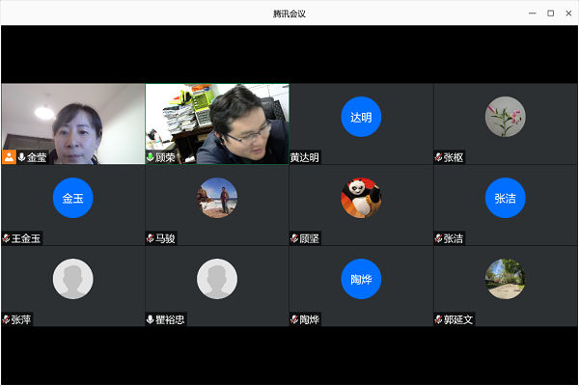The width and height of the screenshot is (579, 386).
Task: Click the name label 张萍
Action: click(x=21, y=319)
